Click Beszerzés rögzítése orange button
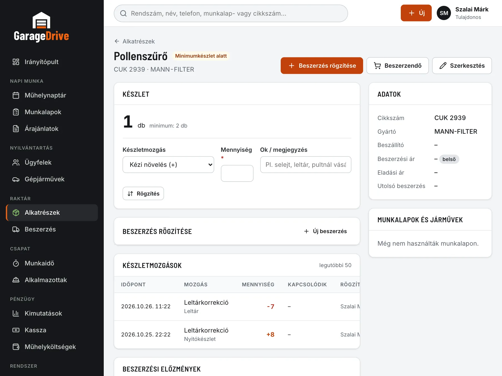This screenshot has height=376, width=502. 322,66
